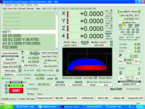This screenshot has width=145, height=109.
Task: Click the Start menu button
Action: click(x=7, y=107)
